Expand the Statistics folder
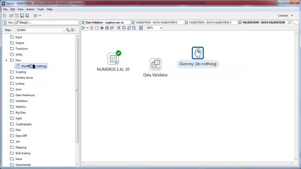This screenshot has height=169, width=301. click(18, 107)
